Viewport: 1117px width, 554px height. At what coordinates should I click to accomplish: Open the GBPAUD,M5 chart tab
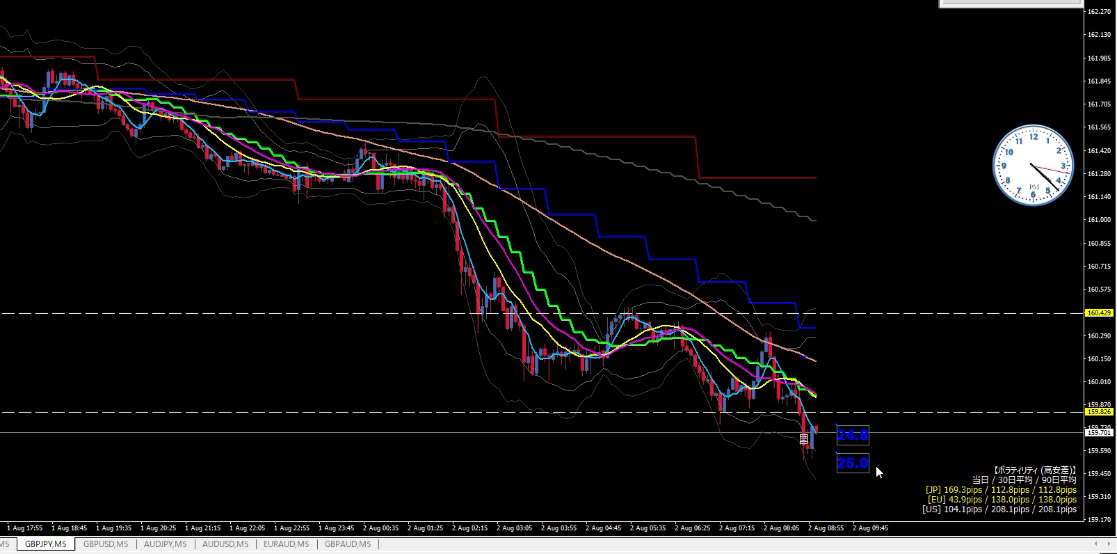(x=347, y=544)
